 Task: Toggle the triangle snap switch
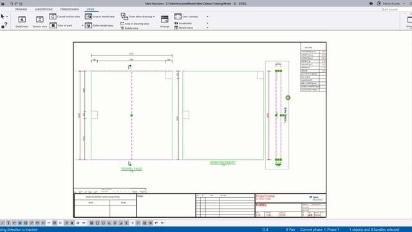coord(109,223)
